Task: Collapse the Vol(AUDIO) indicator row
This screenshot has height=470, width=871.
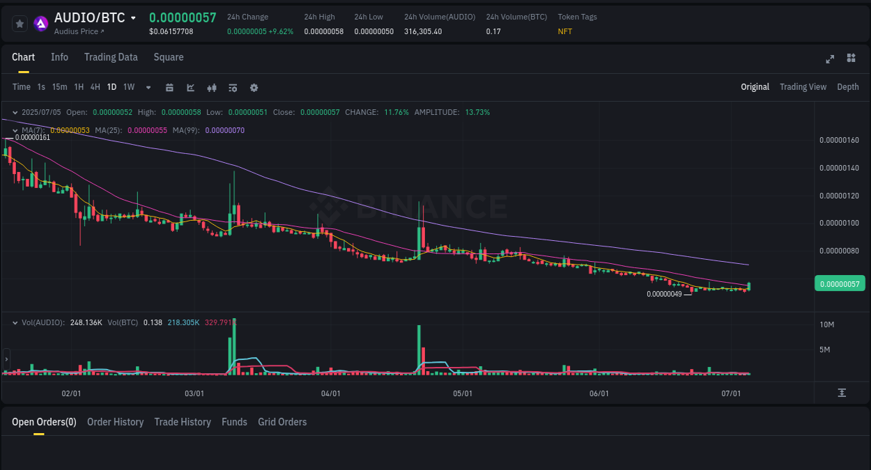Action: 15,322
